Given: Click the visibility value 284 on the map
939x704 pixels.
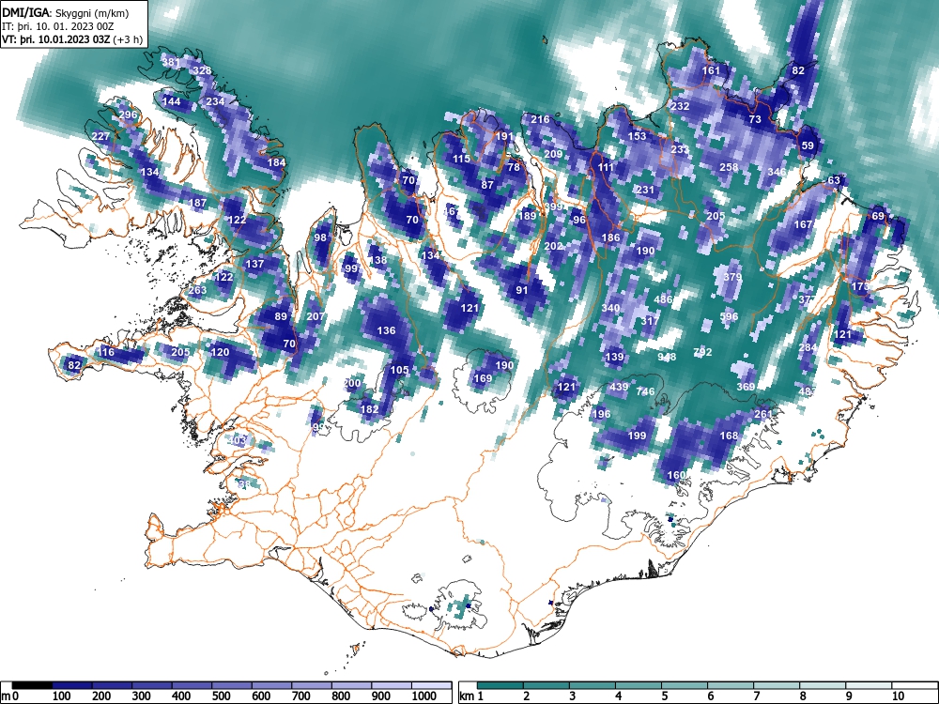Looking at the screenshot, I should (808, 348).
